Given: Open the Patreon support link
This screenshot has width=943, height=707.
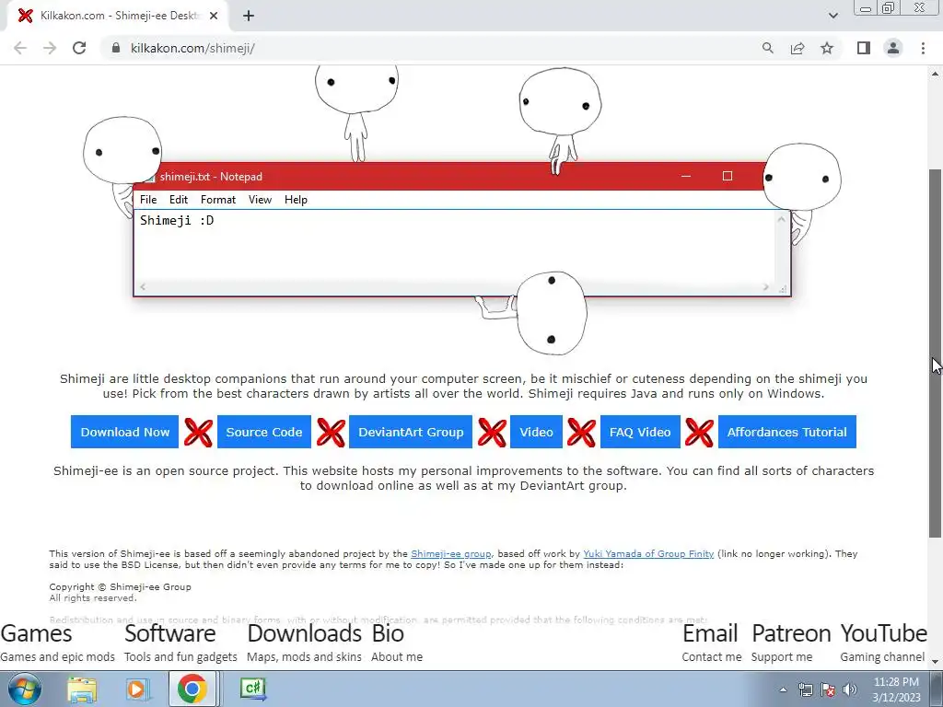Looking at the screenshot, I should coord(791,643).
